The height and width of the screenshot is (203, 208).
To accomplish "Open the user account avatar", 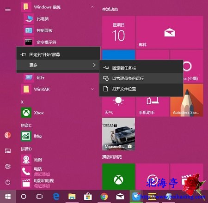I will pos(8,135).
